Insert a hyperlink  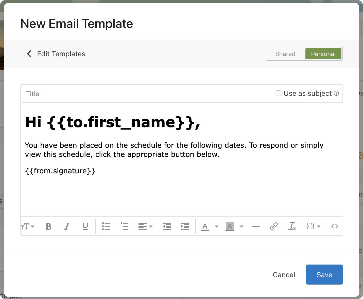(274, 226)
